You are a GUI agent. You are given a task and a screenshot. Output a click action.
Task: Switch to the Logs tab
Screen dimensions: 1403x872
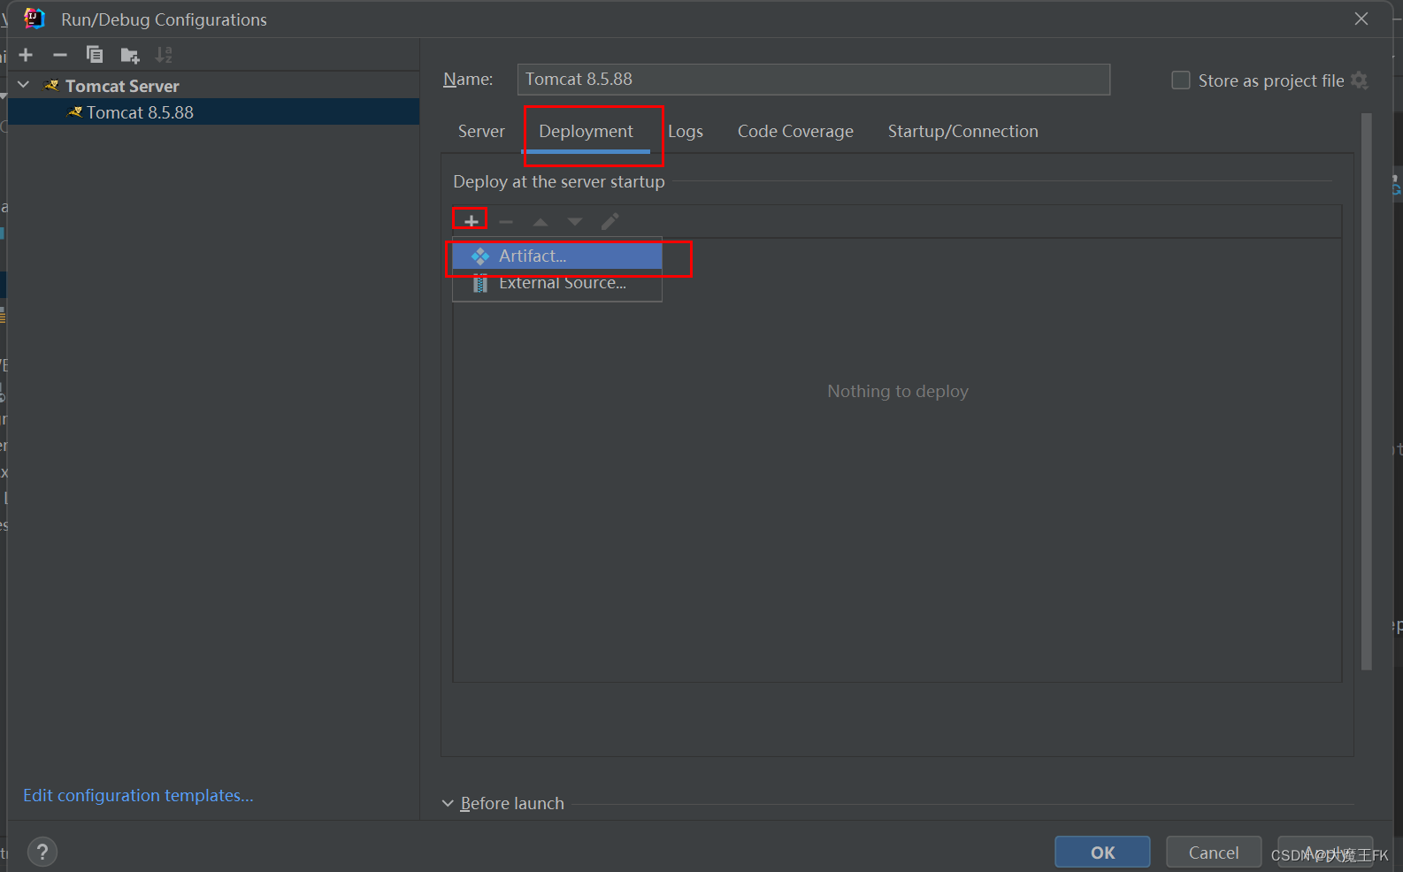coord(686,131)
